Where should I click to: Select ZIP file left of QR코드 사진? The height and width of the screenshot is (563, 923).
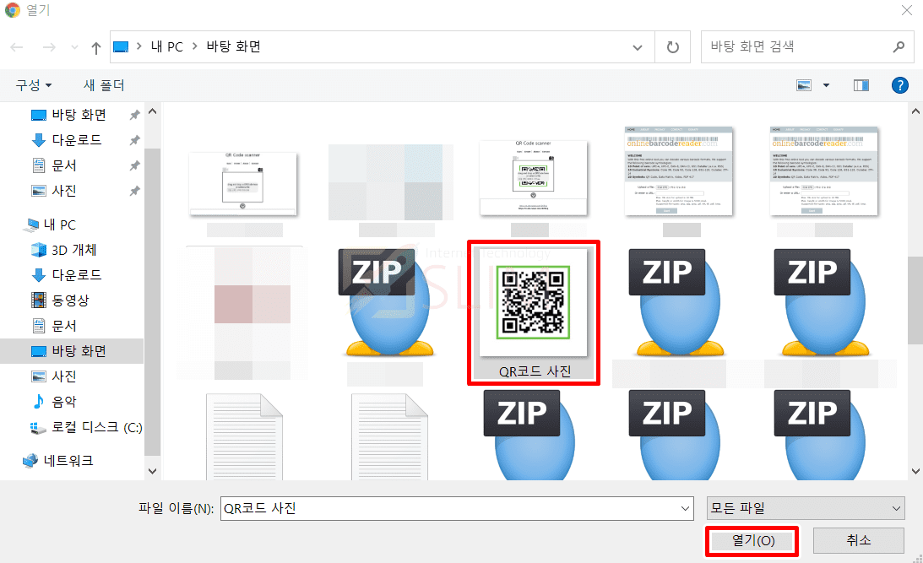(x=388, y=303)
